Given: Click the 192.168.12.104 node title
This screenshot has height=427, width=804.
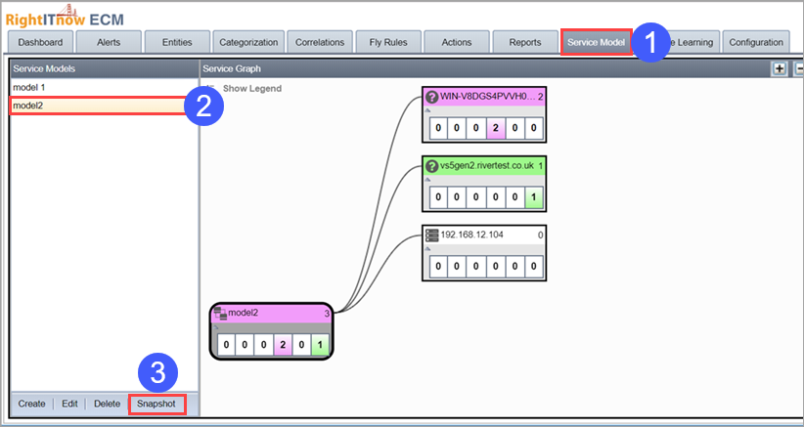Looking at the screenshot, I should point(471,235).
